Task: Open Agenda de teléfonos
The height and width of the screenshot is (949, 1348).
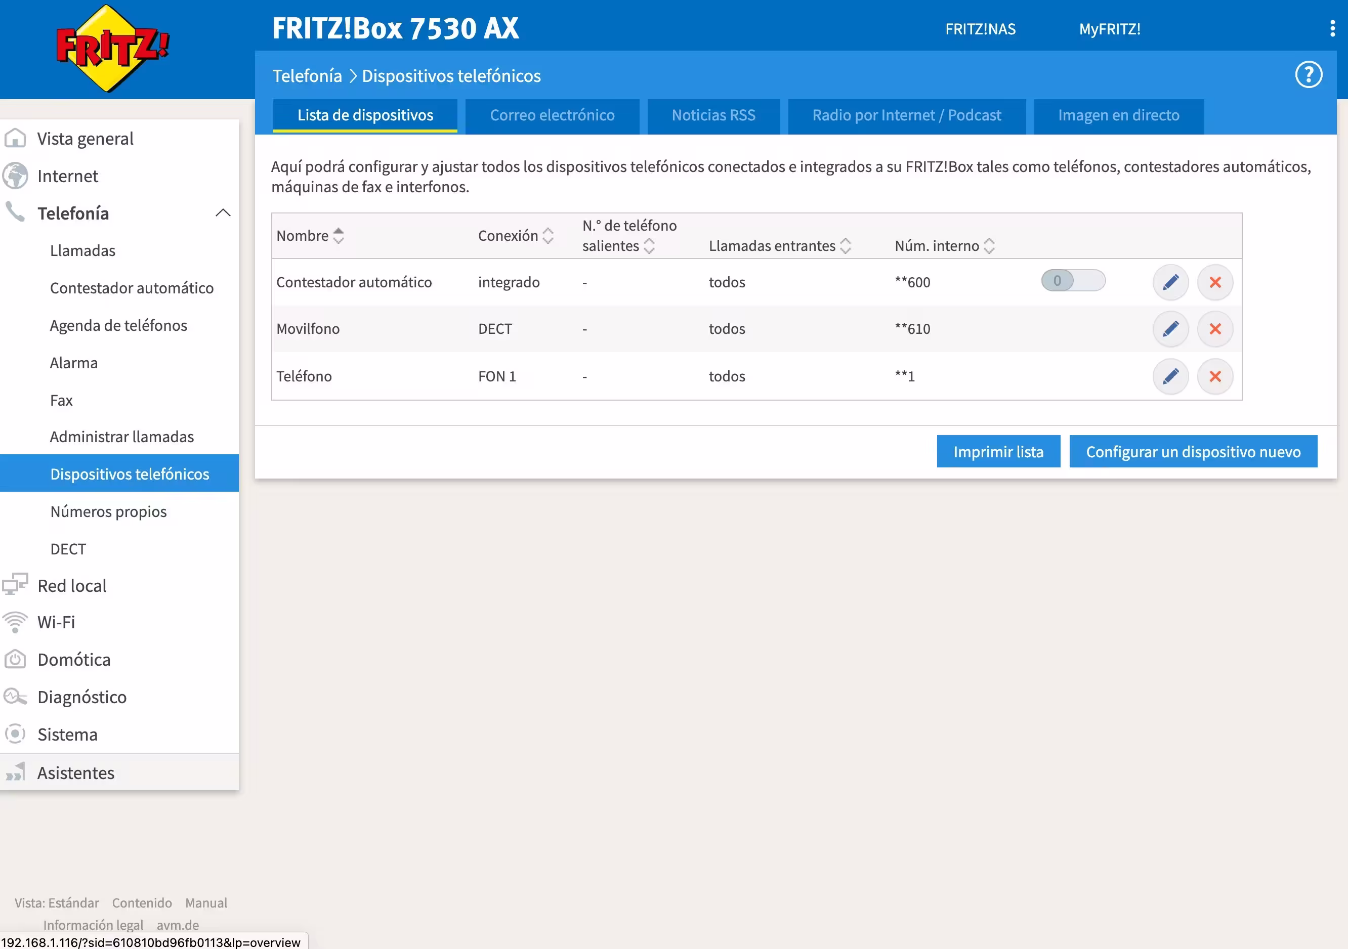Action: click(118, 326)
